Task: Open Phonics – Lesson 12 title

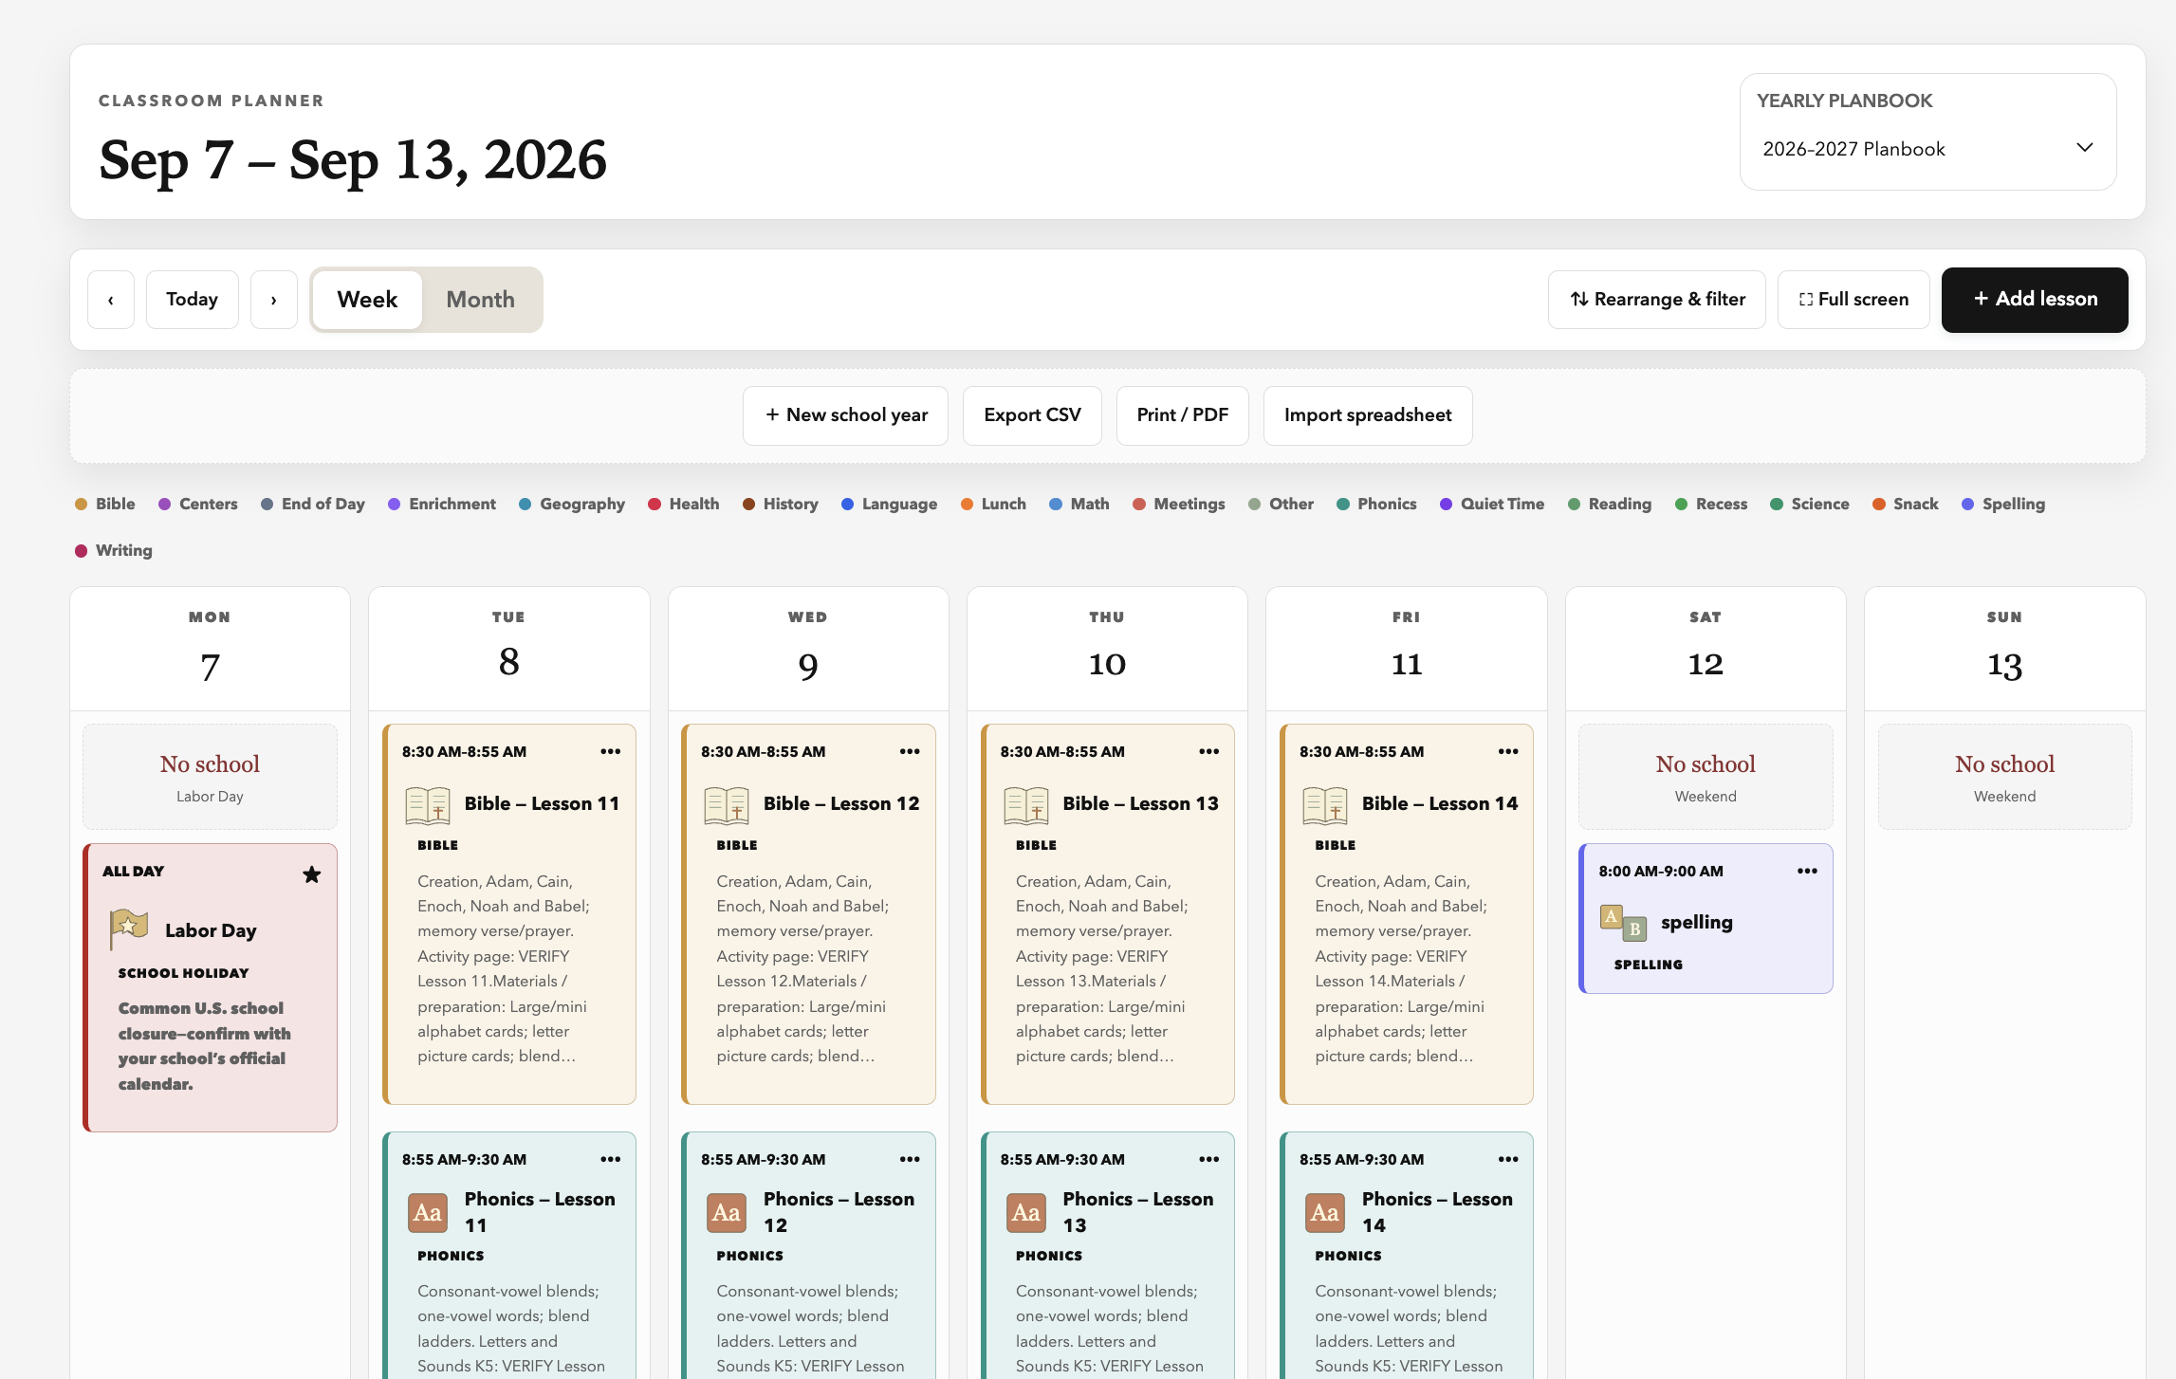Action: (x=839, y=1212)
